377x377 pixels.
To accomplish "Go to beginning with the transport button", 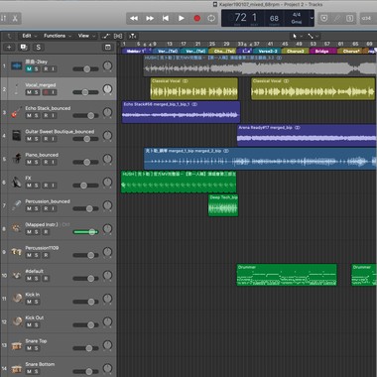I will coord(166,18).
